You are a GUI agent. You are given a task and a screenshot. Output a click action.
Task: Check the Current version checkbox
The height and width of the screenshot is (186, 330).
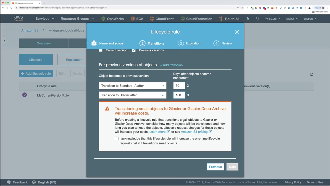pos(101,50)
